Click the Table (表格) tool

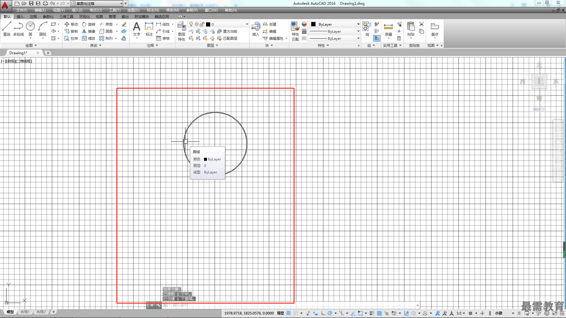click(x=163, y=38)
